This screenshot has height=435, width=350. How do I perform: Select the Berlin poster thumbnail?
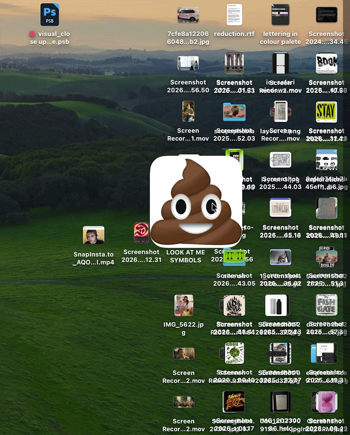point(327,257)
